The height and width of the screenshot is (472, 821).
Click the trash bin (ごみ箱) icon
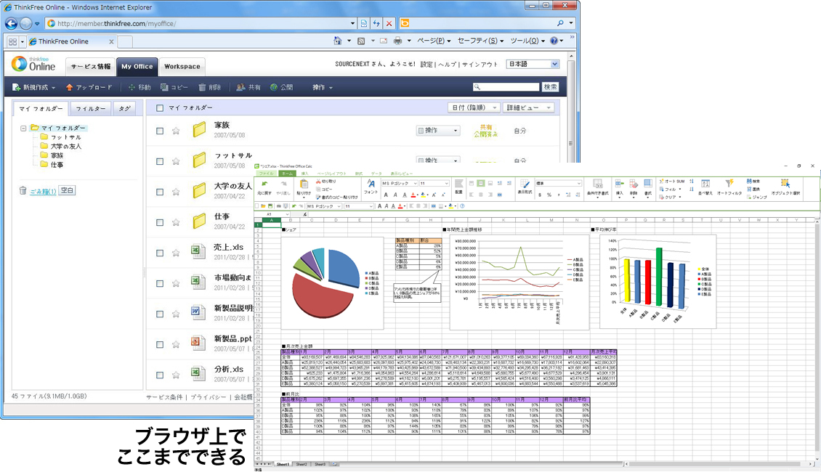[23, 190]
